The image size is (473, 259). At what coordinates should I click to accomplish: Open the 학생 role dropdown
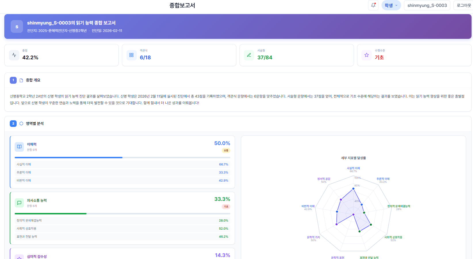point(391,5)
